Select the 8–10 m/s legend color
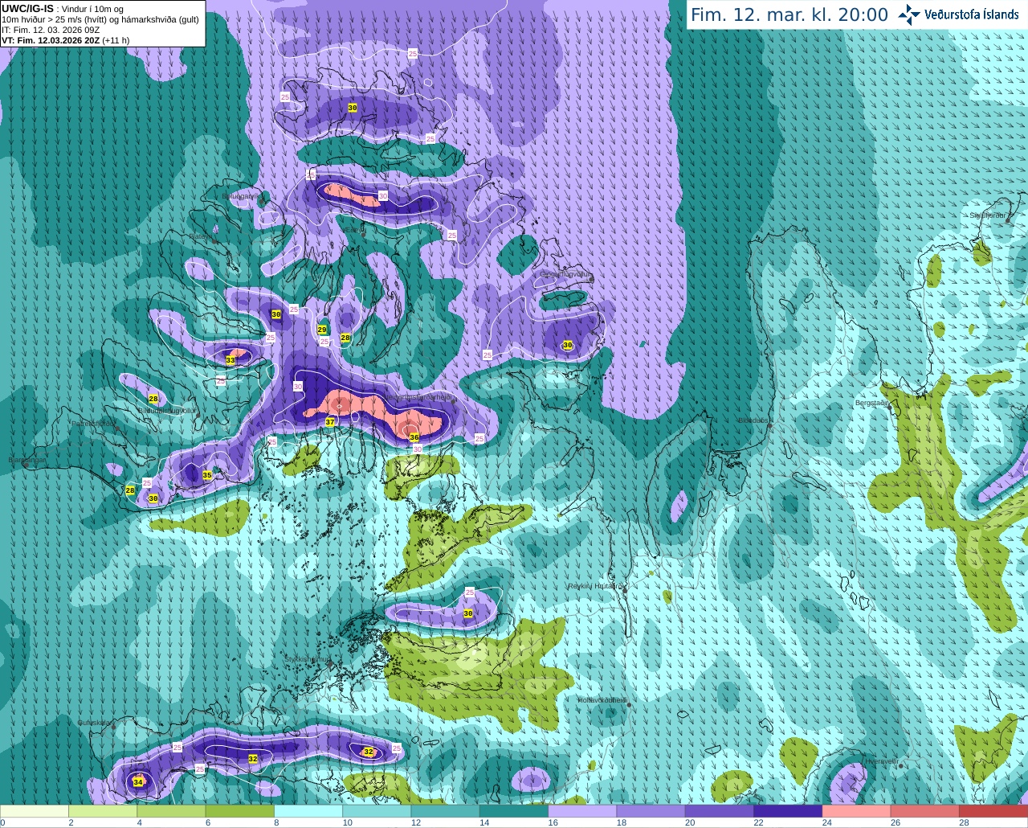 (x=308, y=811)
